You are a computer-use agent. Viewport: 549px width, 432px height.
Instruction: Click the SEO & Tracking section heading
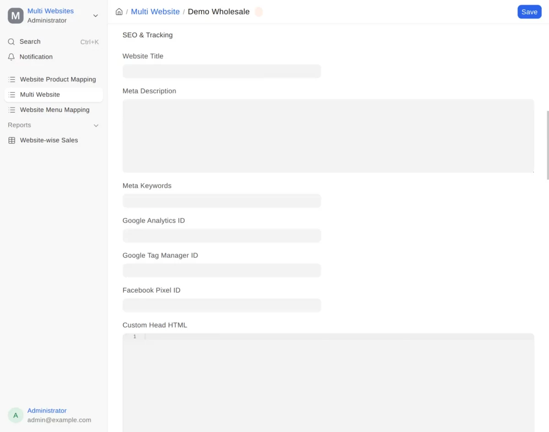(147, 35)
